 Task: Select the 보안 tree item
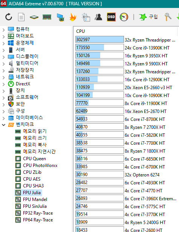point(20,104)
